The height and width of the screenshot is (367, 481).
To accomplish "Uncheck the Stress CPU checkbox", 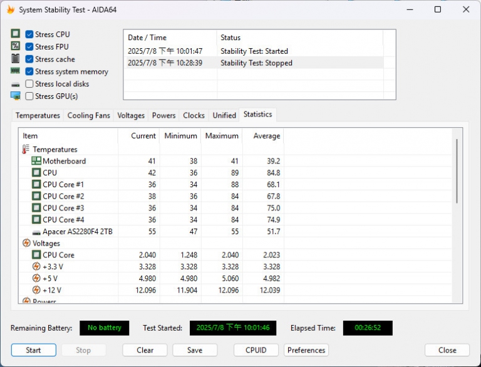I will tap(29, 34).
